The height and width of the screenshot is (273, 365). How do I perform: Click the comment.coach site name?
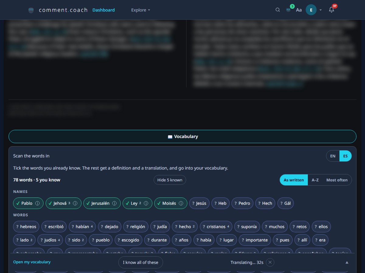click(x=63, y=10)
